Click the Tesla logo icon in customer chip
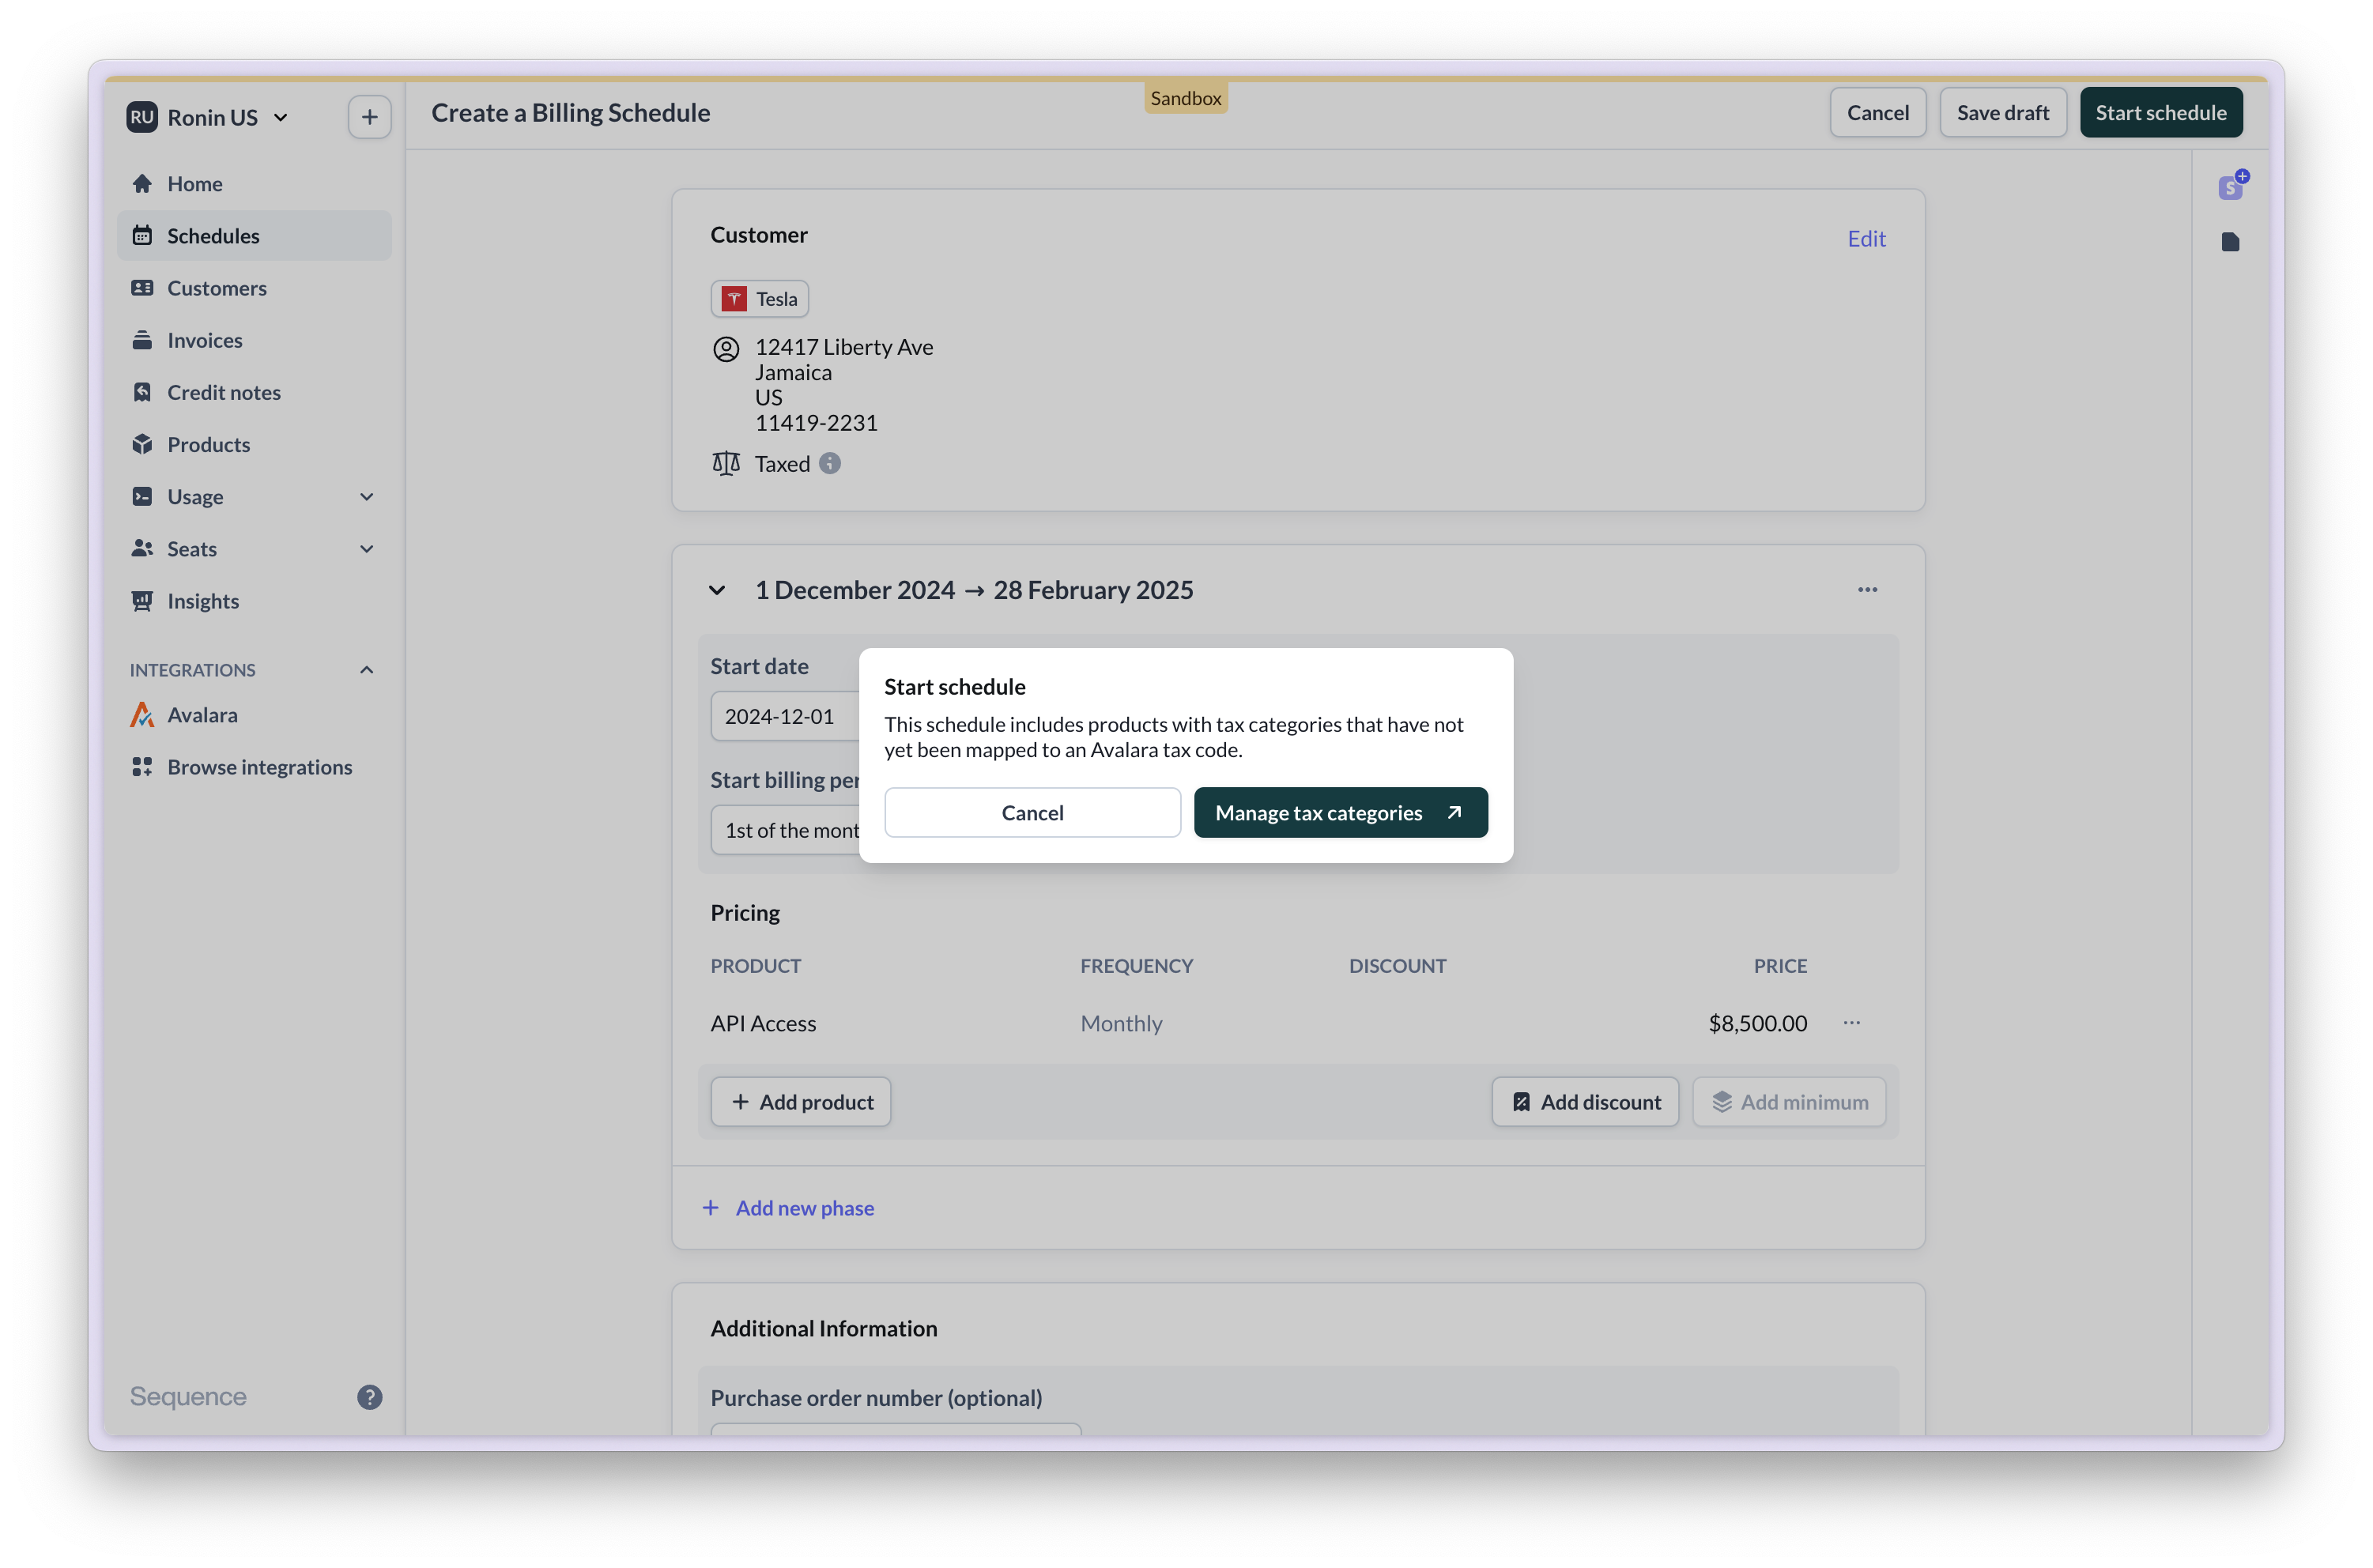The width and height of the screenshot is (2373, 1568). click(x=734, y=299)
